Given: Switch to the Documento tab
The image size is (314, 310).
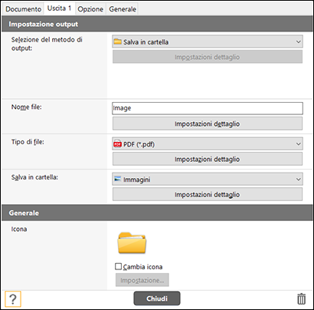Looking at the screenshot, I should pyautogui.click(x=23, y=9).
